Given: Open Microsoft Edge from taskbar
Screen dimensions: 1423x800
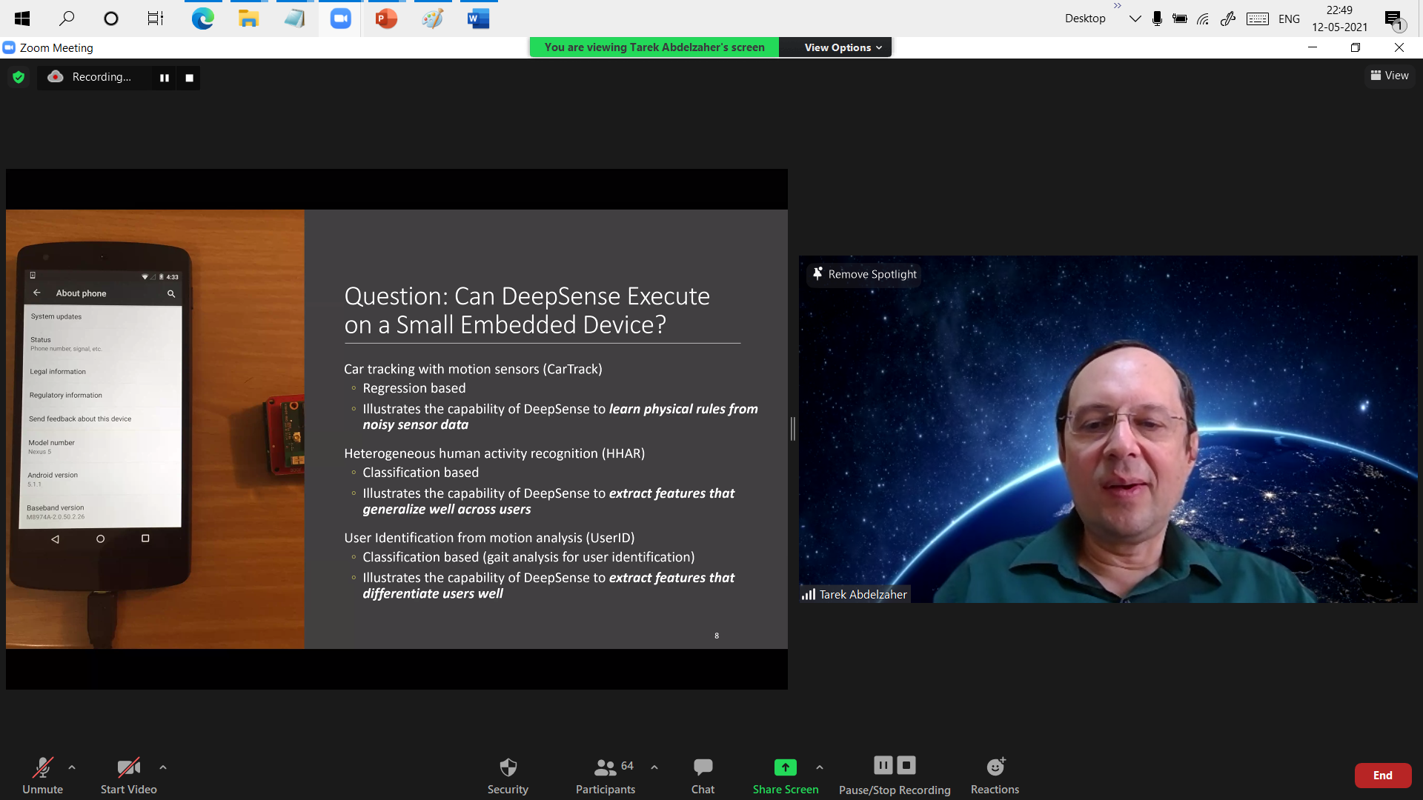Looking at the screenshot, I should (203, 19).
